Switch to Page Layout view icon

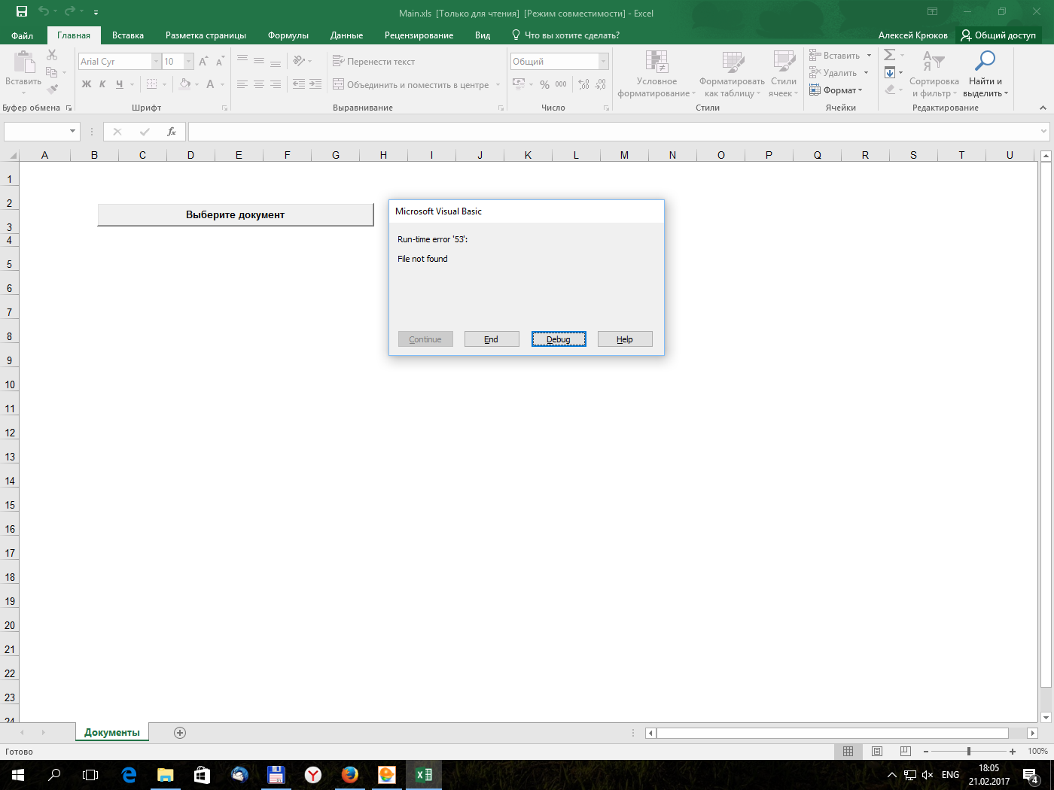pyautogui.click(x=877, y=751)
